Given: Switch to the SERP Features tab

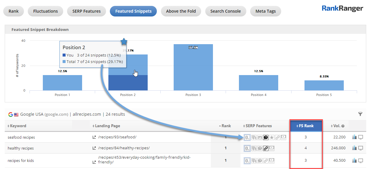Looking at the screenshot, I should point(87,11).
